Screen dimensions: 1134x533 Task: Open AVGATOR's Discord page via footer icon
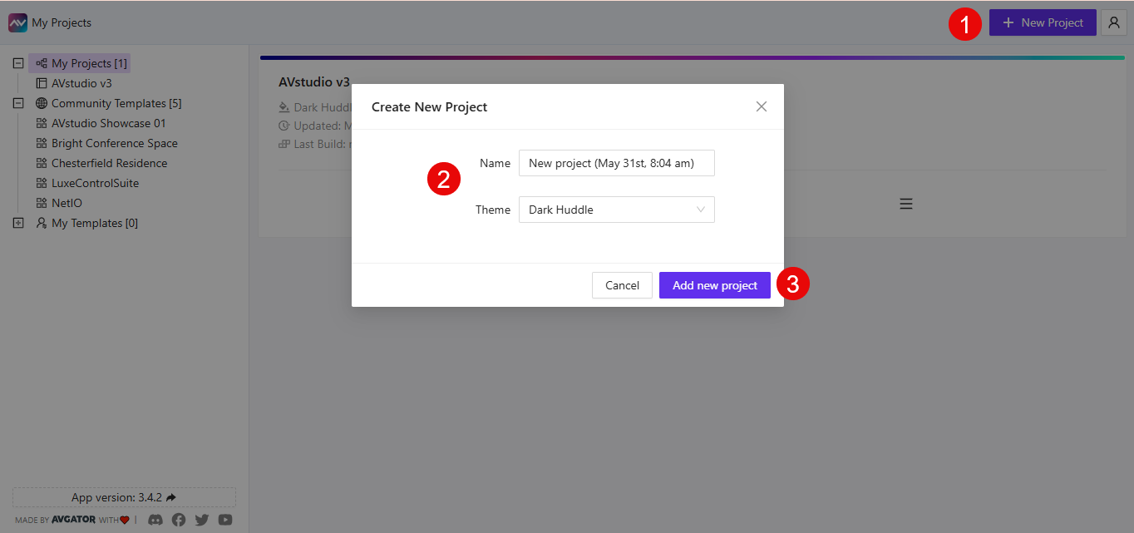[x=155, y=519]
